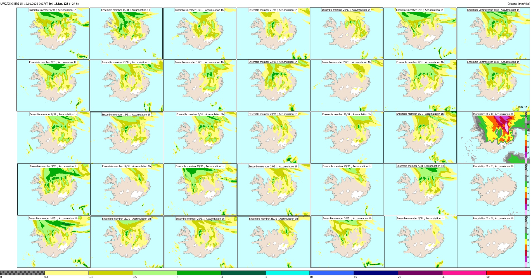Viewport: 531px width, 279px height.
Task: Click the Ensemble member 16/31 map
Action: (x=200, y=33)
